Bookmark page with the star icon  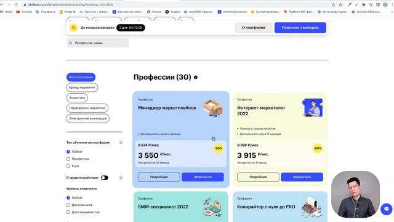[x=340, y=5]
